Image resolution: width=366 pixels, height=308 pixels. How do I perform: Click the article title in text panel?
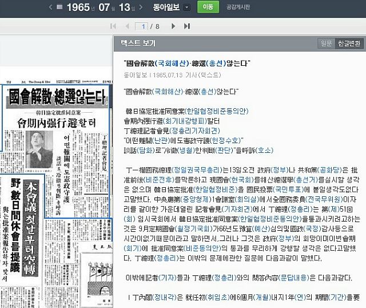point(187,63)
